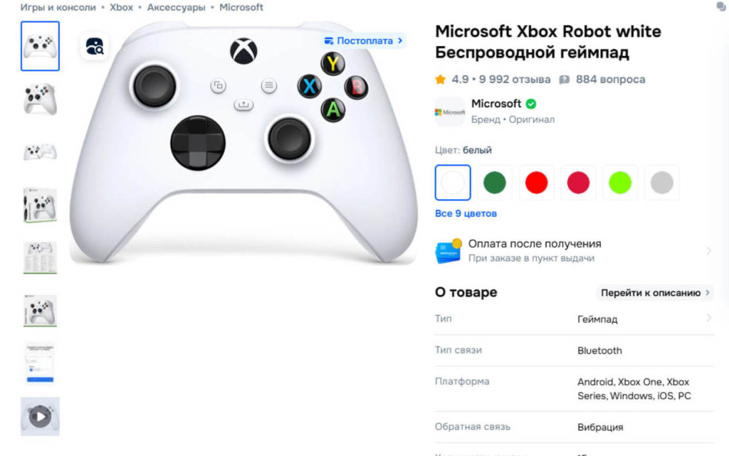
Task: Click the chat icon at top right
Action: [722, 6]
